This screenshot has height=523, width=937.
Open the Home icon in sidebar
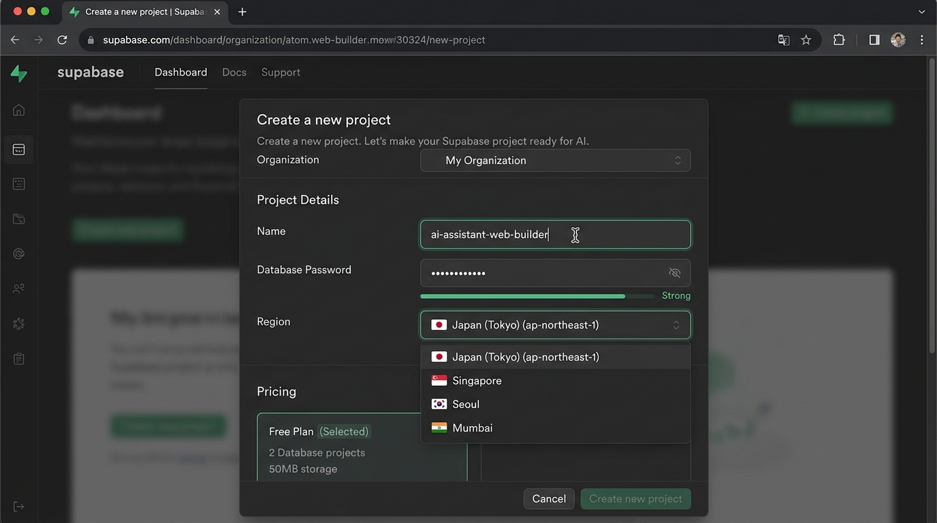click(x=19, y=110)
